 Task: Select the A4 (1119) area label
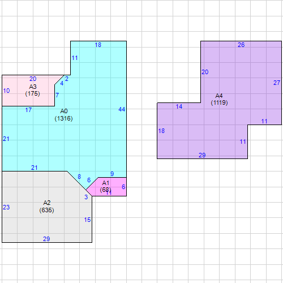219,99
